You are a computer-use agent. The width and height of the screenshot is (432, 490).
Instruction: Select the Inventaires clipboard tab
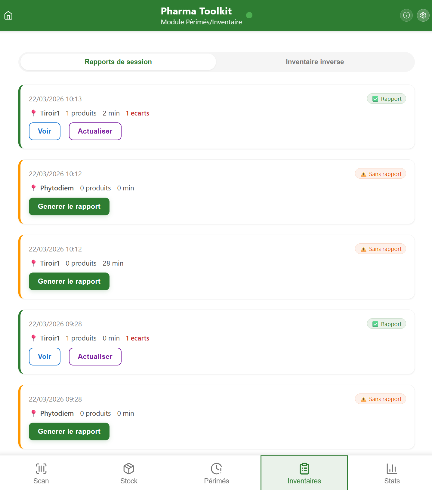pos(304,473)
